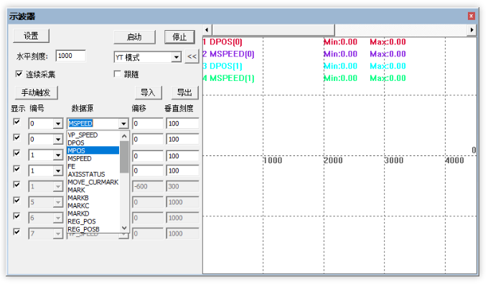Select FE in the data source list
488x285 pixels.
(x=93, y=166)
